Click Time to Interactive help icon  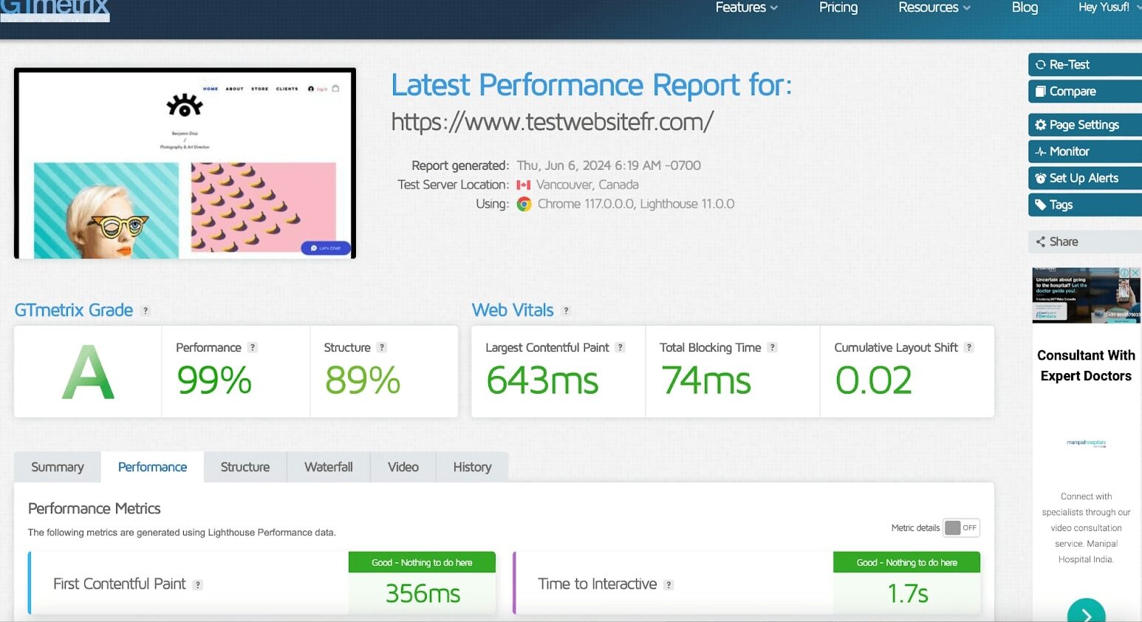tap(669, 584)
